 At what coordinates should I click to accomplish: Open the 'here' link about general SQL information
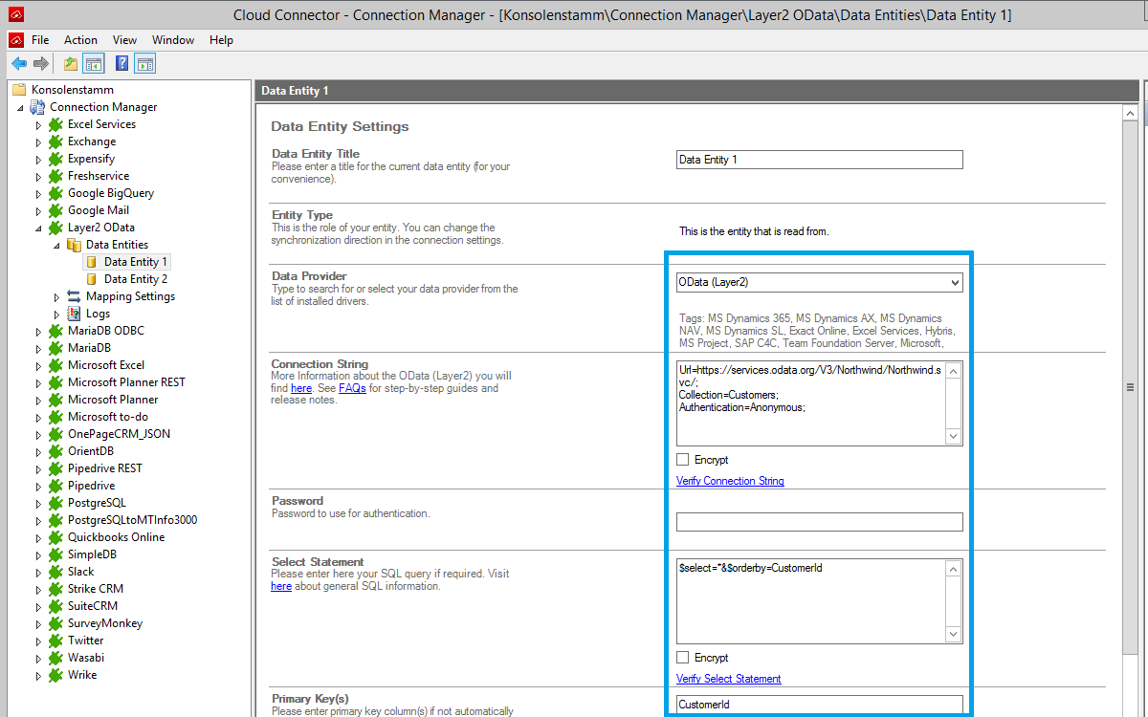point(281,586)
